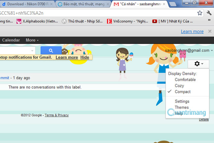Viewport: 214px width, 143px height.
Task: Open account dropdown next to email address
Action: 212,50
